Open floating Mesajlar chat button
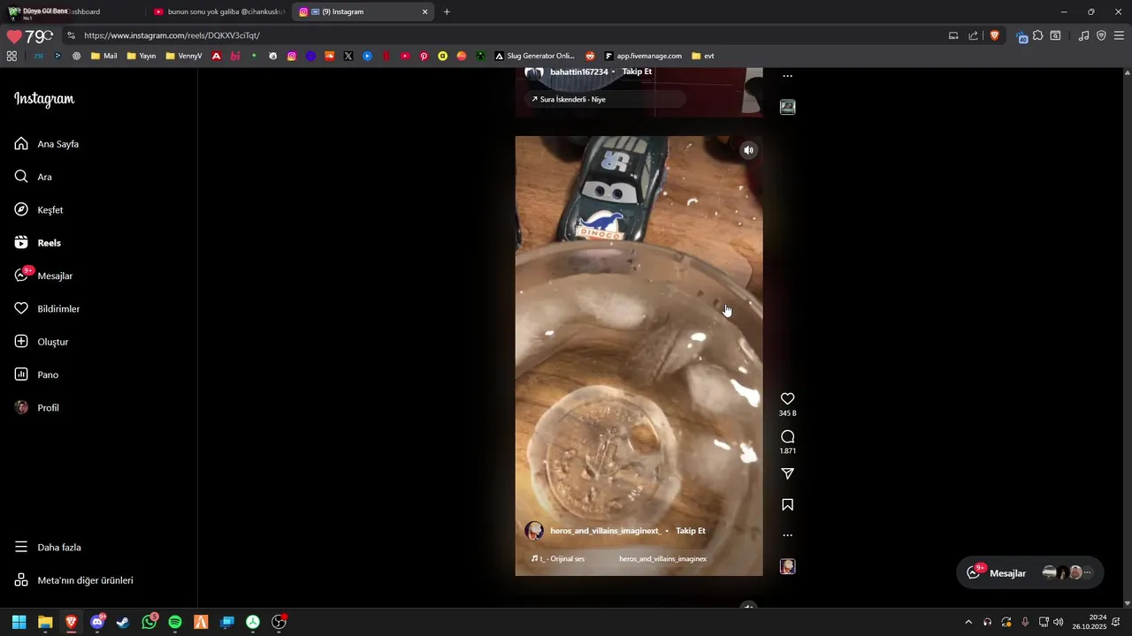 click(x=1029, y=573)
